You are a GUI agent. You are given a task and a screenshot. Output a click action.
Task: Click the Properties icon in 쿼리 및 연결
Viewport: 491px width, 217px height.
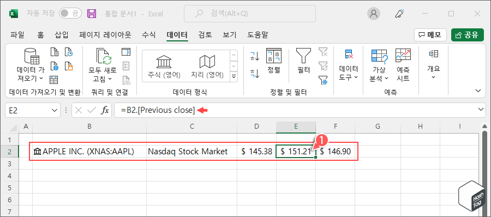click(126, 66)
